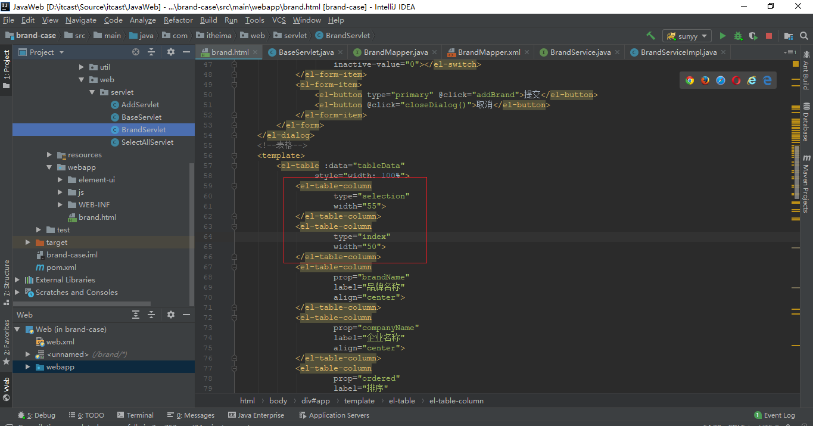
Task: Open pom.xml in project tree
Action: (x=61, y=268)
